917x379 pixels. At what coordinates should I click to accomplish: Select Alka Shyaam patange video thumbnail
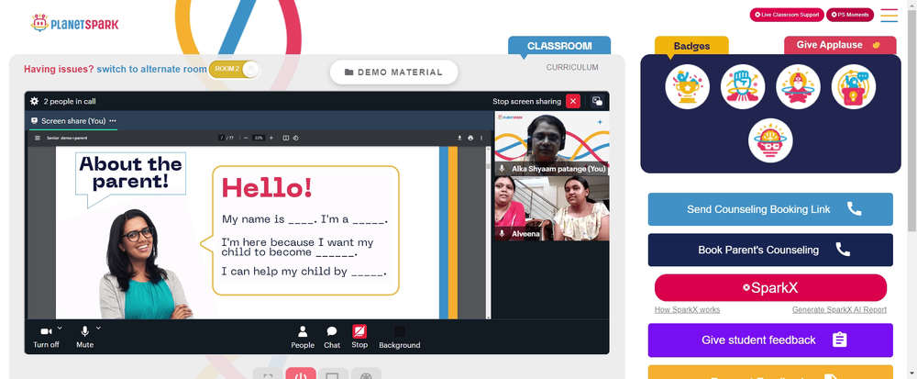[551, 143]
